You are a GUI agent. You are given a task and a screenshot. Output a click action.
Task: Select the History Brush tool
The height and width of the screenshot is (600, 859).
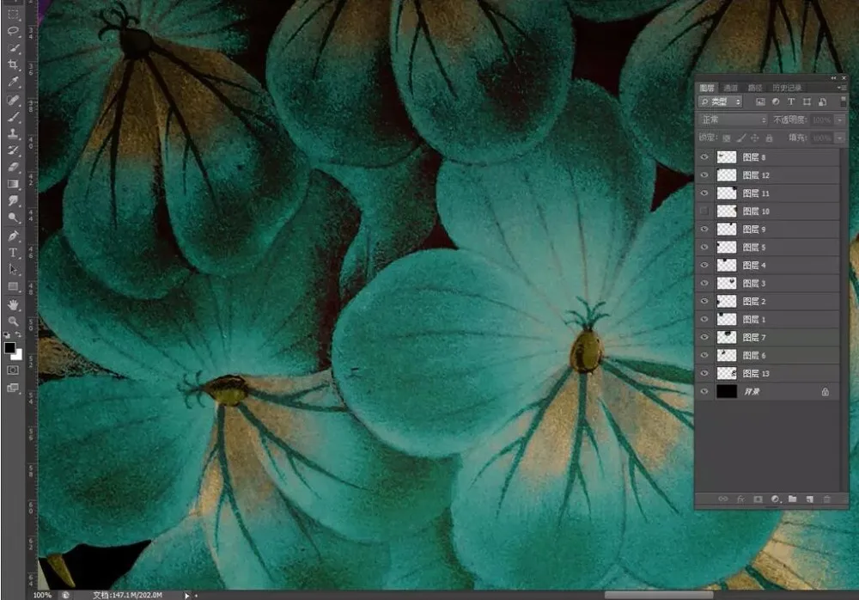pyautogui.click(x=13, y=150)
